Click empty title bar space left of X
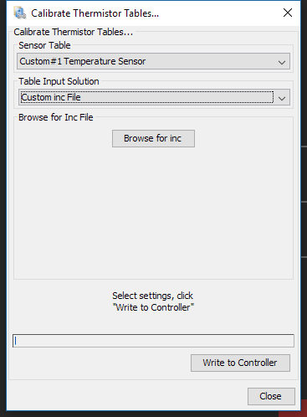The image size is (307, 417). (220, 13)
